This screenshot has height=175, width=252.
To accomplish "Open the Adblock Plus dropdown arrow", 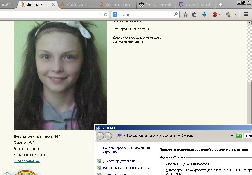I will pyautogui.click(x=219, y=14).
